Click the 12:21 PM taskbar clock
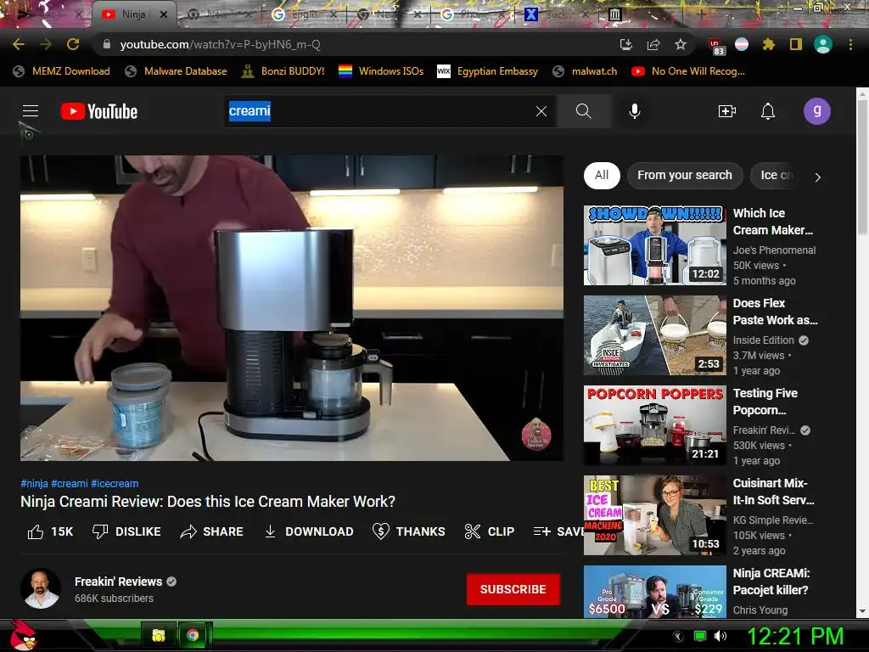 pyautogui.click(x=795, y=636)
